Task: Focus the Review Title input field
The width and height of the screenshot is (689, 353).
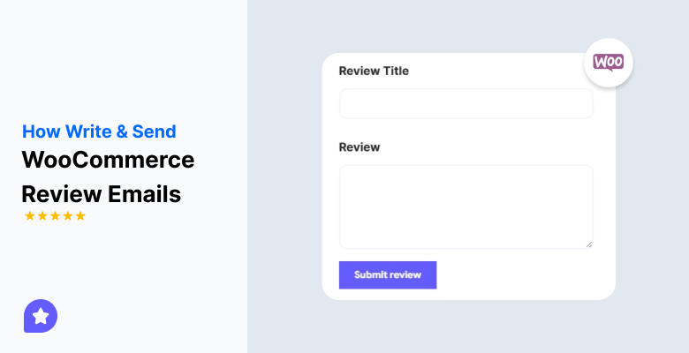Action: [x=466, y=103]
